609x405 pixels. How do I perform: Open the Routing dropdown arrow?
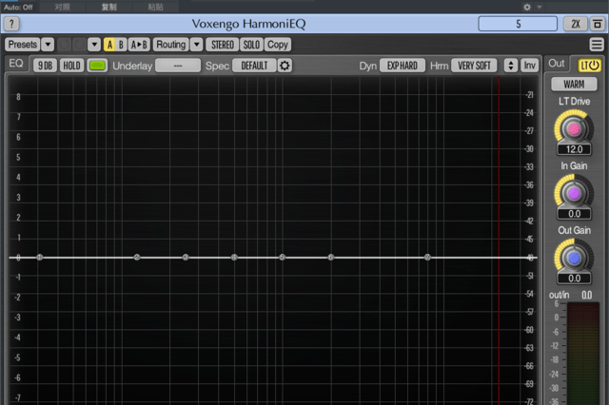tap(197, 45)
